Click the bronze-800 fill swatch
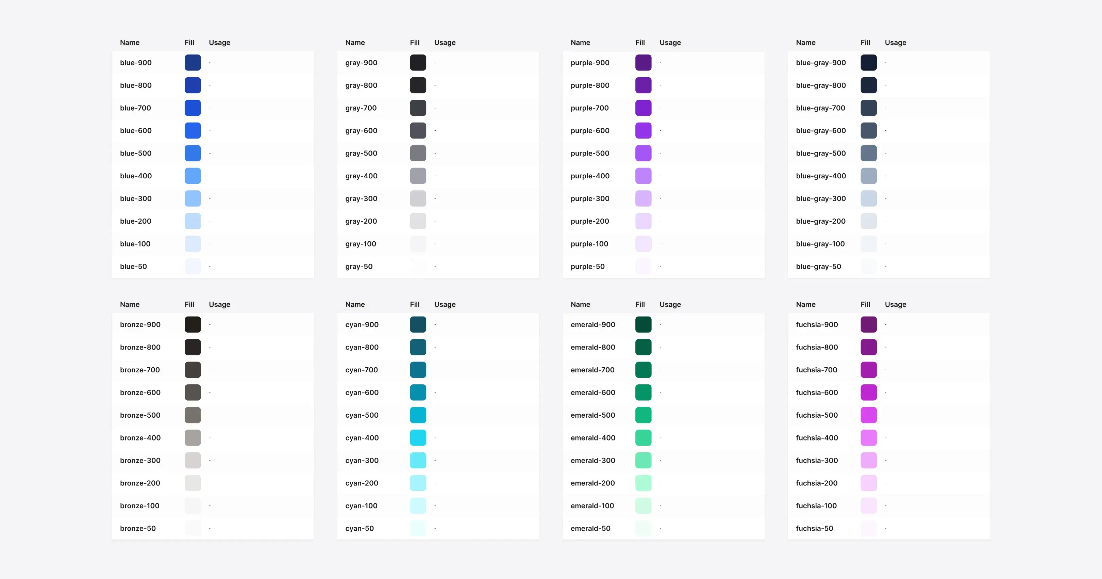This screenshot has height=579, width=1102. click(193, 347)
